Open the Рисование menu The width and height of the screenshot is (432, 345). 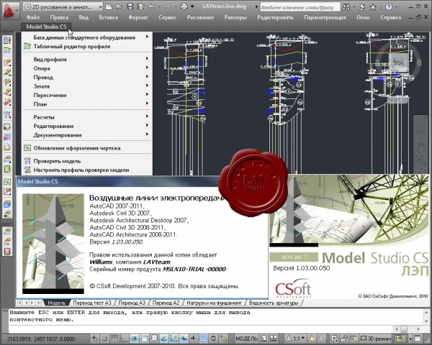(200, 17)
